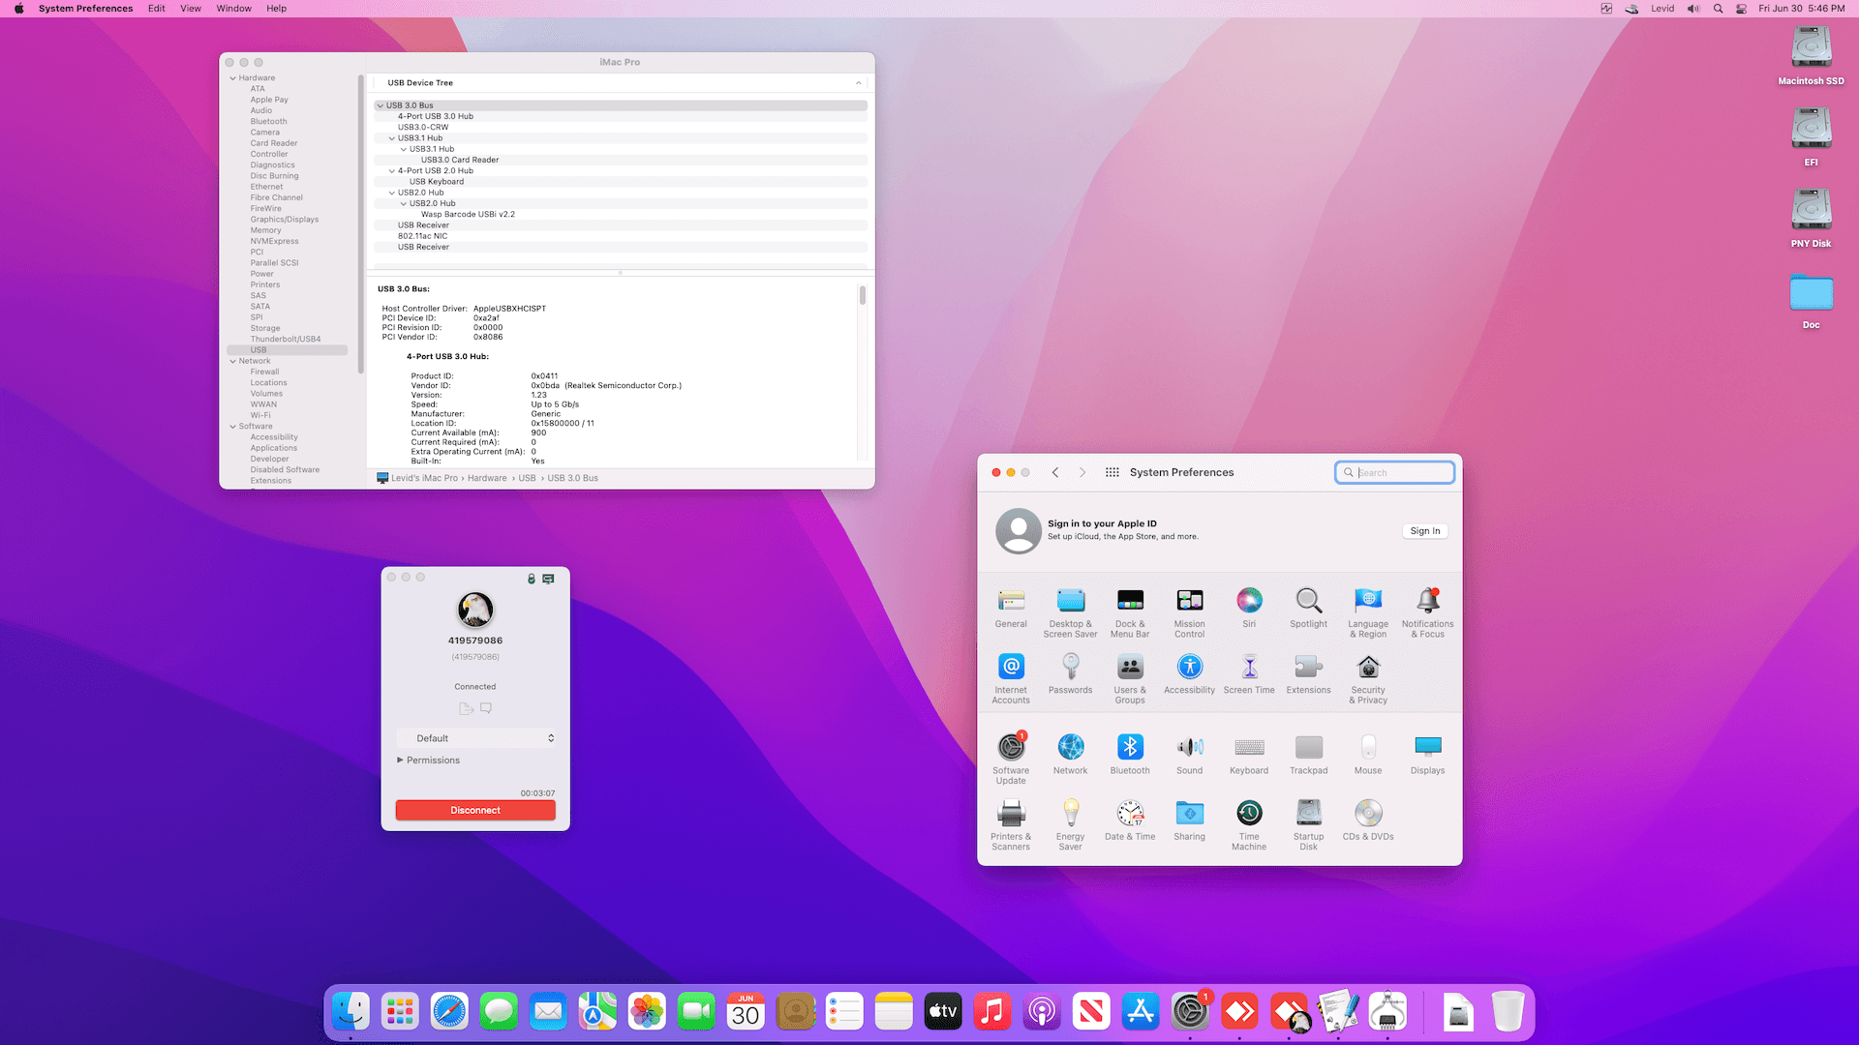Open the Window menu
1859x1045 pixels.
click(233, 9)
